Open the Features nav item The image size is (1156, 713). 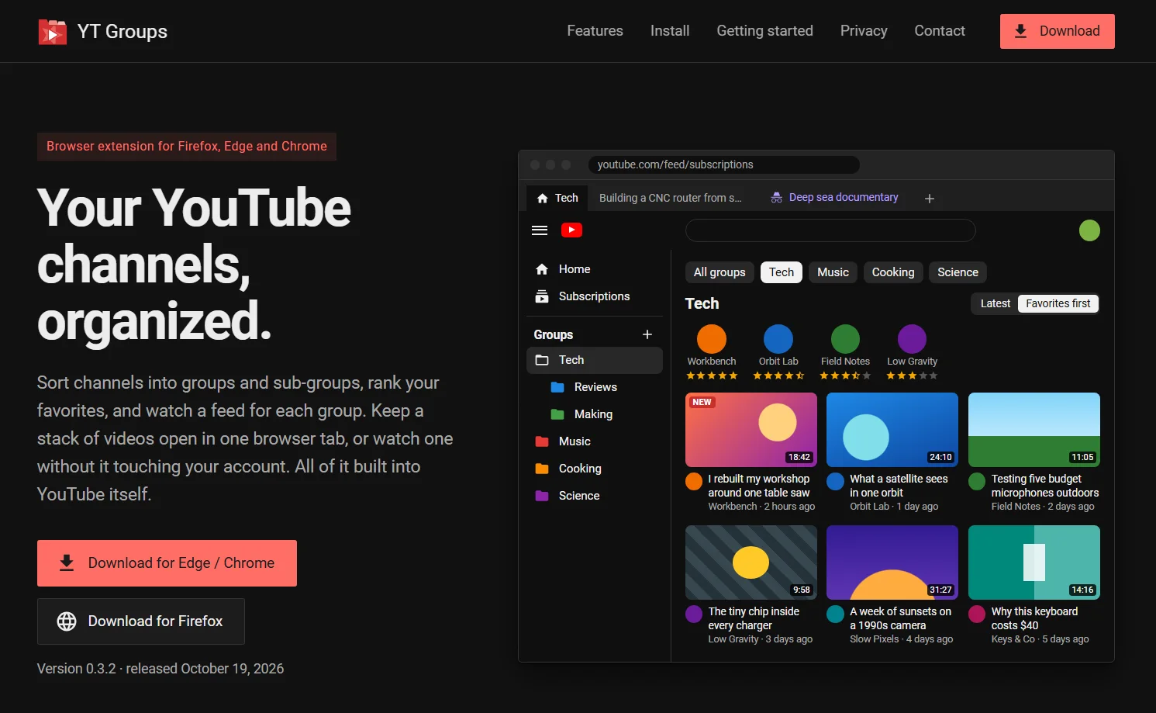click(x=595, y=31)
